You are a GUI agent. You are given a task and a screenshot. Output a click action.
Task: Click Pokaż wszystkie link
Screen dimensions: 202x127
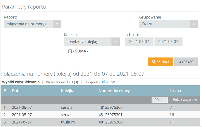tap(185, 100)
